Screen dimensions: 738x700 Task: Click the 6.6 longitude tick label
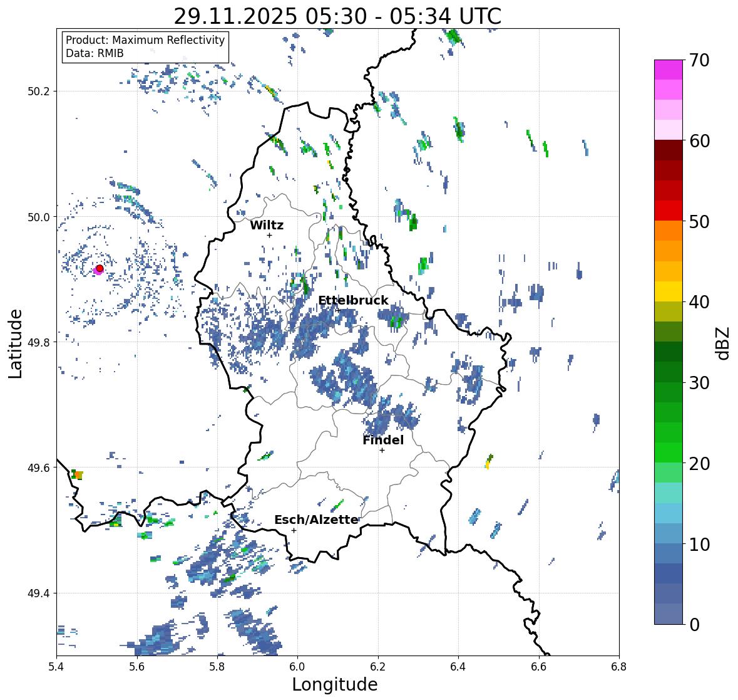coord(539,667)
